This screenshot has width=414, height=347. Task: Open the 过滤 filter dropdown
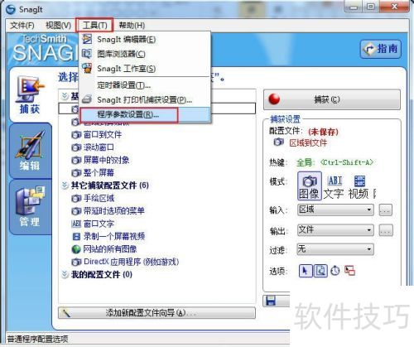(x=335, y=249)
